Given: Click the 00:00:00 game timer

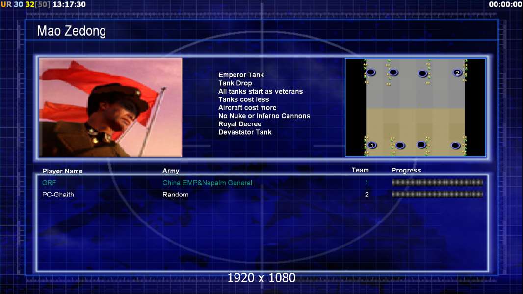Looking at the screenshot, I should [505, 4].
